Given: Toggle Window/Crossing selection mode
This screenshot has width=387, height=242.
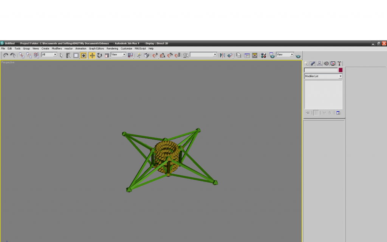Looking at the screenshot, I should pyautogui.click(x=84, y=55).
